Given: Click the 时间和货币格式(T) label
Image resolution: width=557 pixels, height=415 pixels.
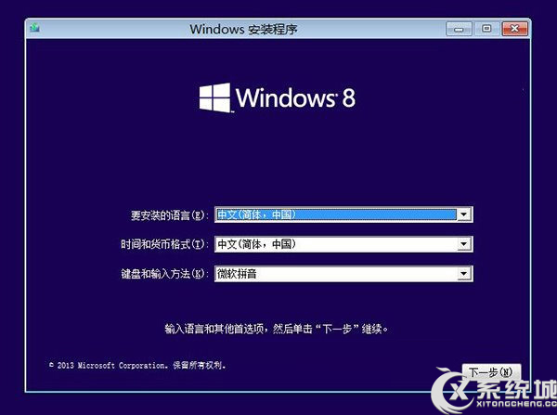Looking at the screenshot, I should [x=164, y=244].
